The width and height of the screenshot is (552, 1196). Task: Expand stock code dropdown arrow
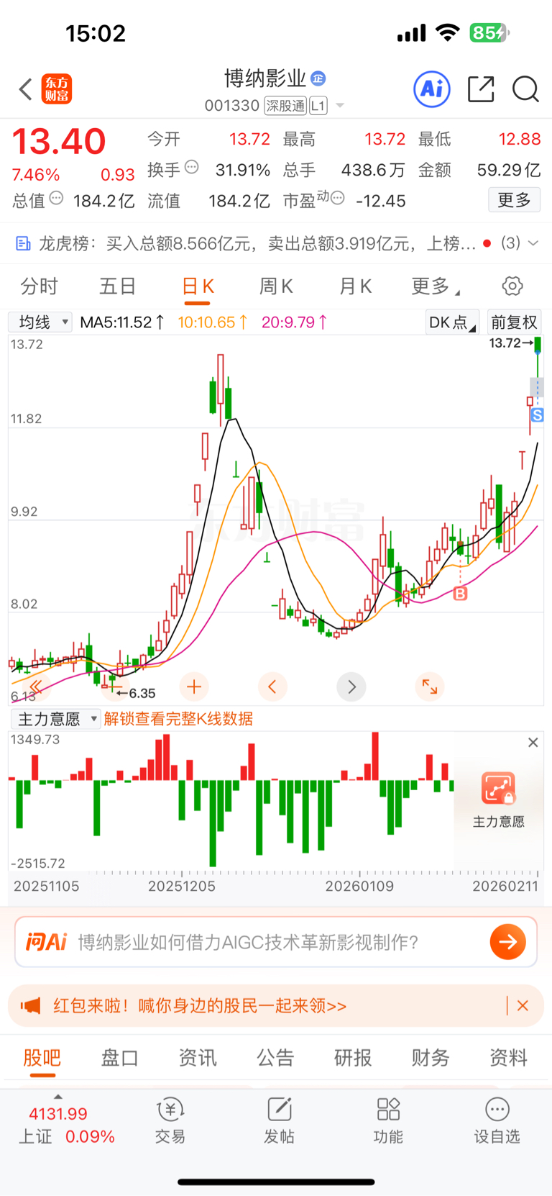[340, 106]
